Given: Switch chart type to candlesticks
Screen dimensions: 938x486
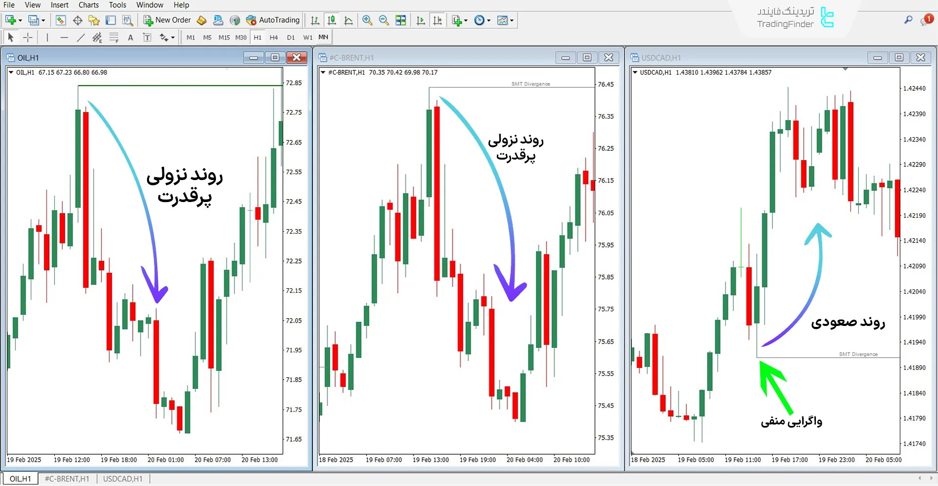Looking at the screenshot, I should coord(332,20).
